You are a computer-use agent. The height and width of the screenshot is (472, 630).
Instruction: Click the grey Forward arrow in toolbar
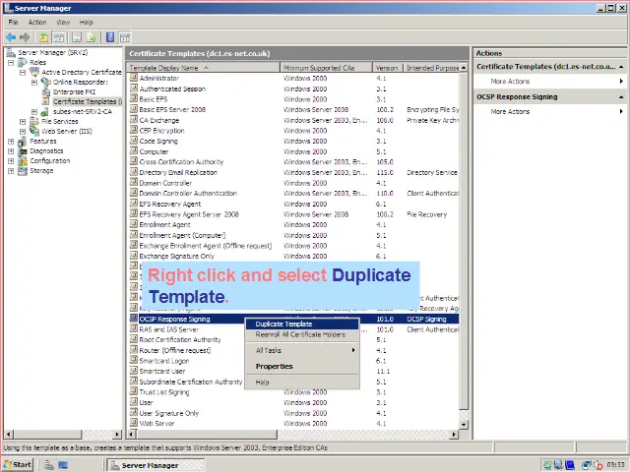click(25, 37)
